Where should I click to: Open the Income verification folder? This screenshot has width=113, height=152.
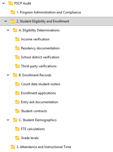coord(35,39)
